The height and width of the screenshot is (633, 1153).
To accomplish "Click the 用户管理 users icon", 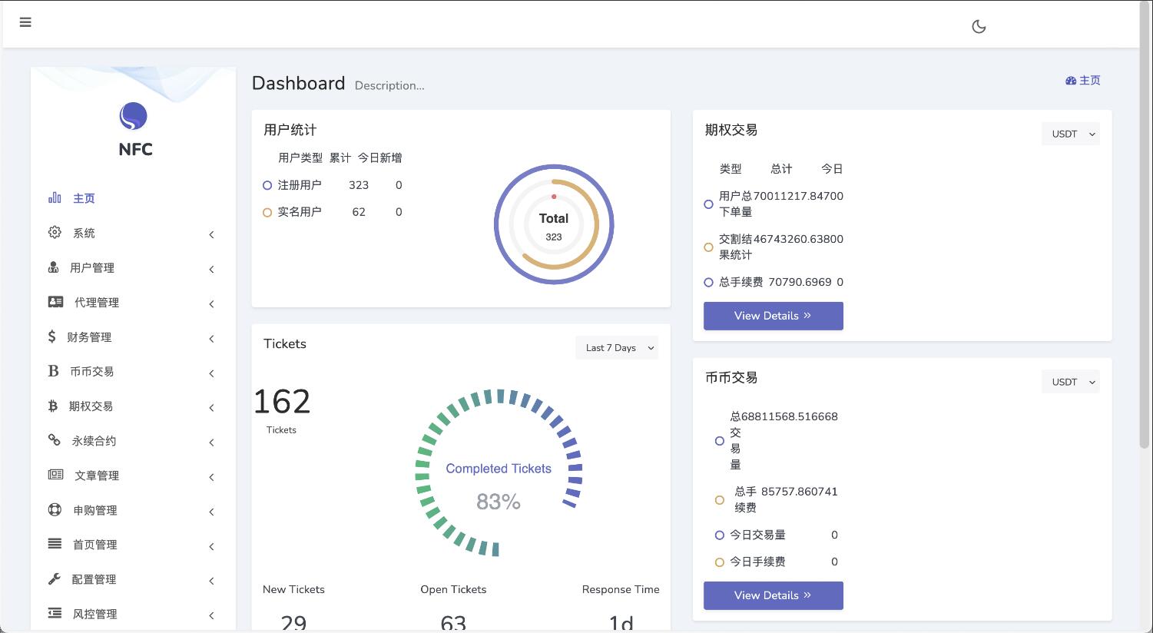I will pyautogui.click(x=53, y=267).
